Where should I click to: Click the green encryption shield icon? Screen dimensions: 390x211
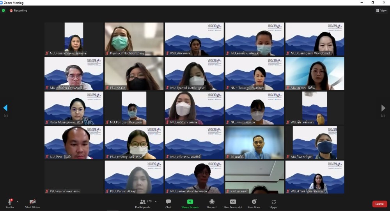4,11
